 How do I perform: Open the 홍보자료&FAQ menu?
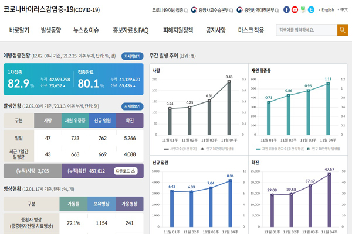point(131,30)
